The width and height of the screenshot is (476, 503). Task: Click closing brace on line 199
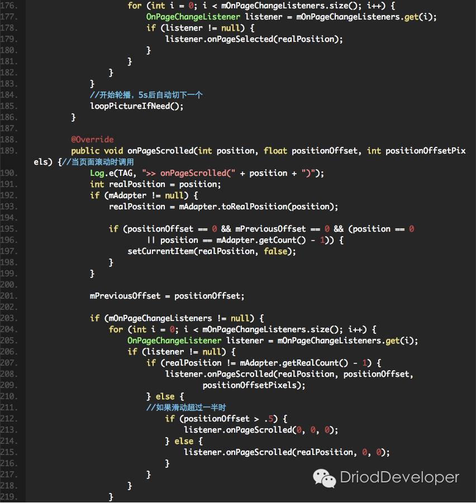point(92,274)
